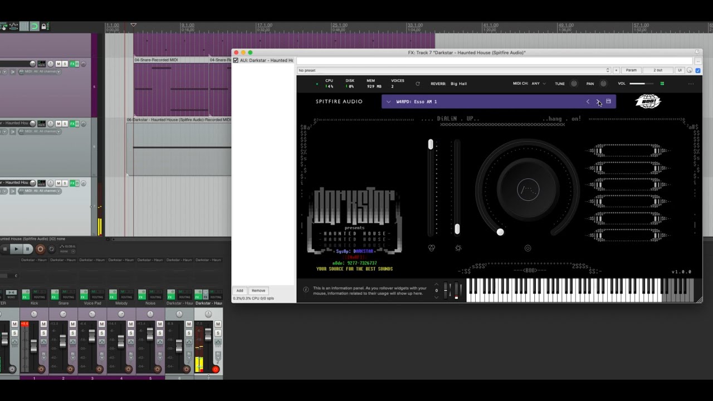The height and width of the screenshot is (401, 713).
Task: Click the large central dial in Darkstar plugin
Action: pos(528,190)
